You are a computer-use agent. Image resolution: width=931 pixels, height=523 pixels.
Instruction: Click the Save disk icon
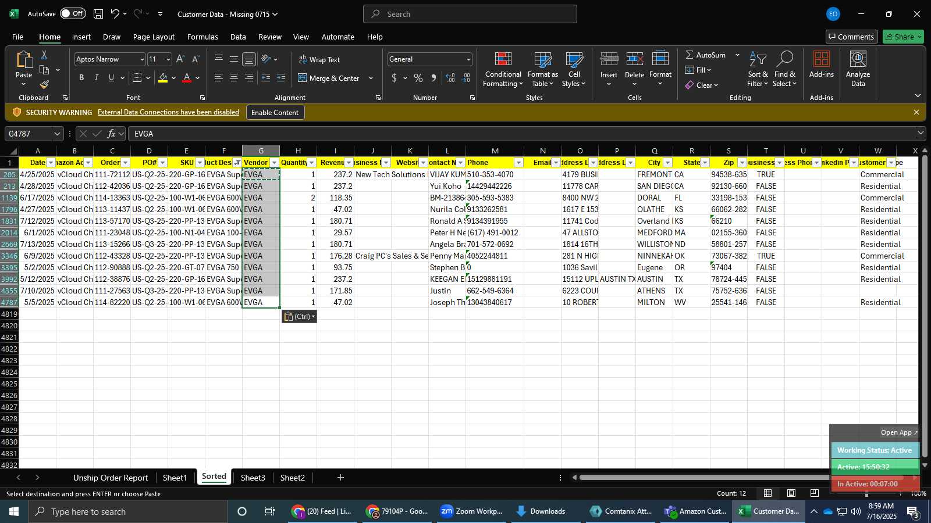pos(98,14)
